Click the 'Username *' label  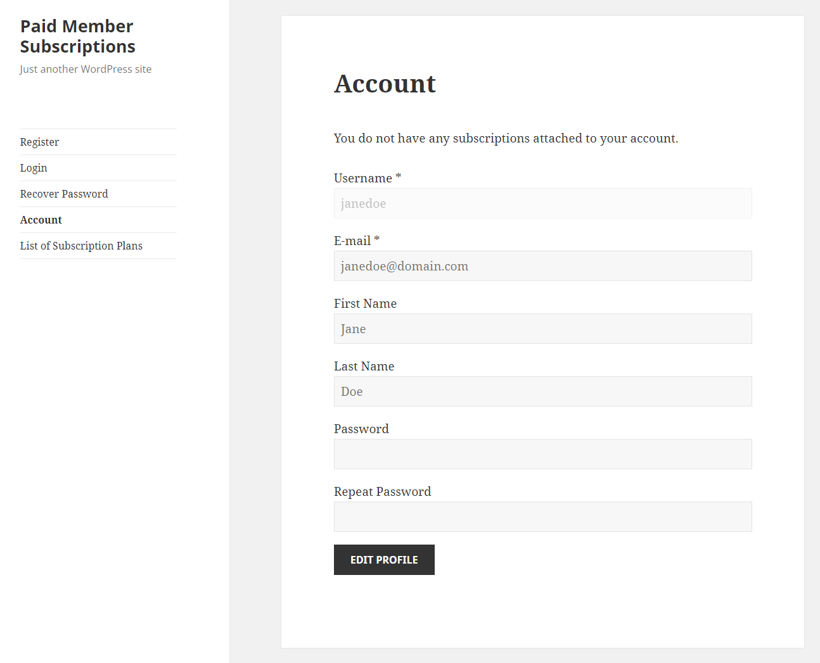point(368,178)
